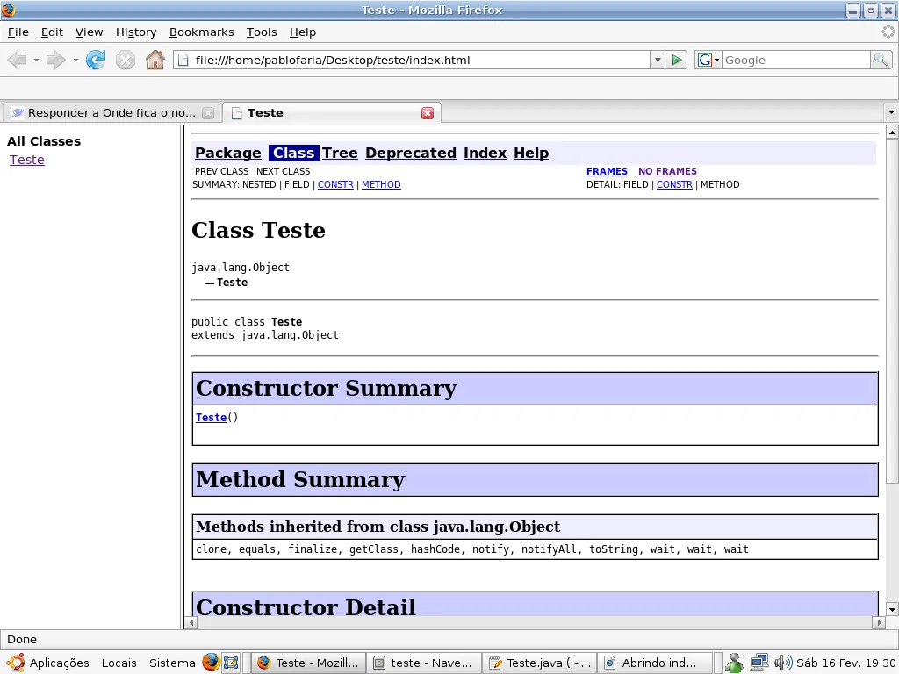This screenshot has width=899, height=674.
Task: Click the green Go arrow button
Action: (x=677, y=60)
